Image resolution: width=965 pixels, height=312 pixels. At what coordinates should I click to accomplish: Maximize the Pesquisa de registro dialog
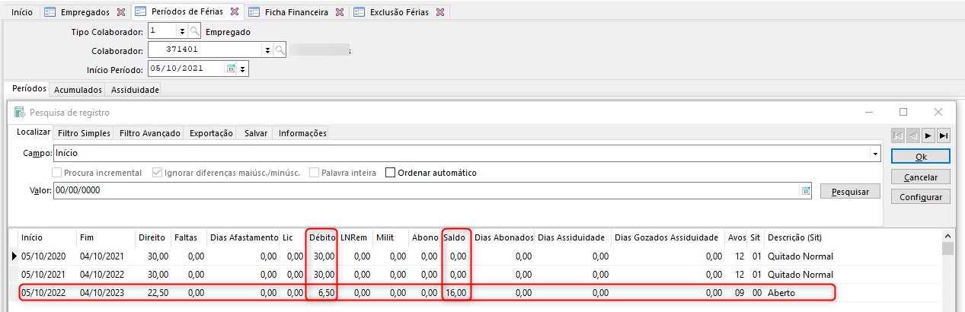[903, 111]
